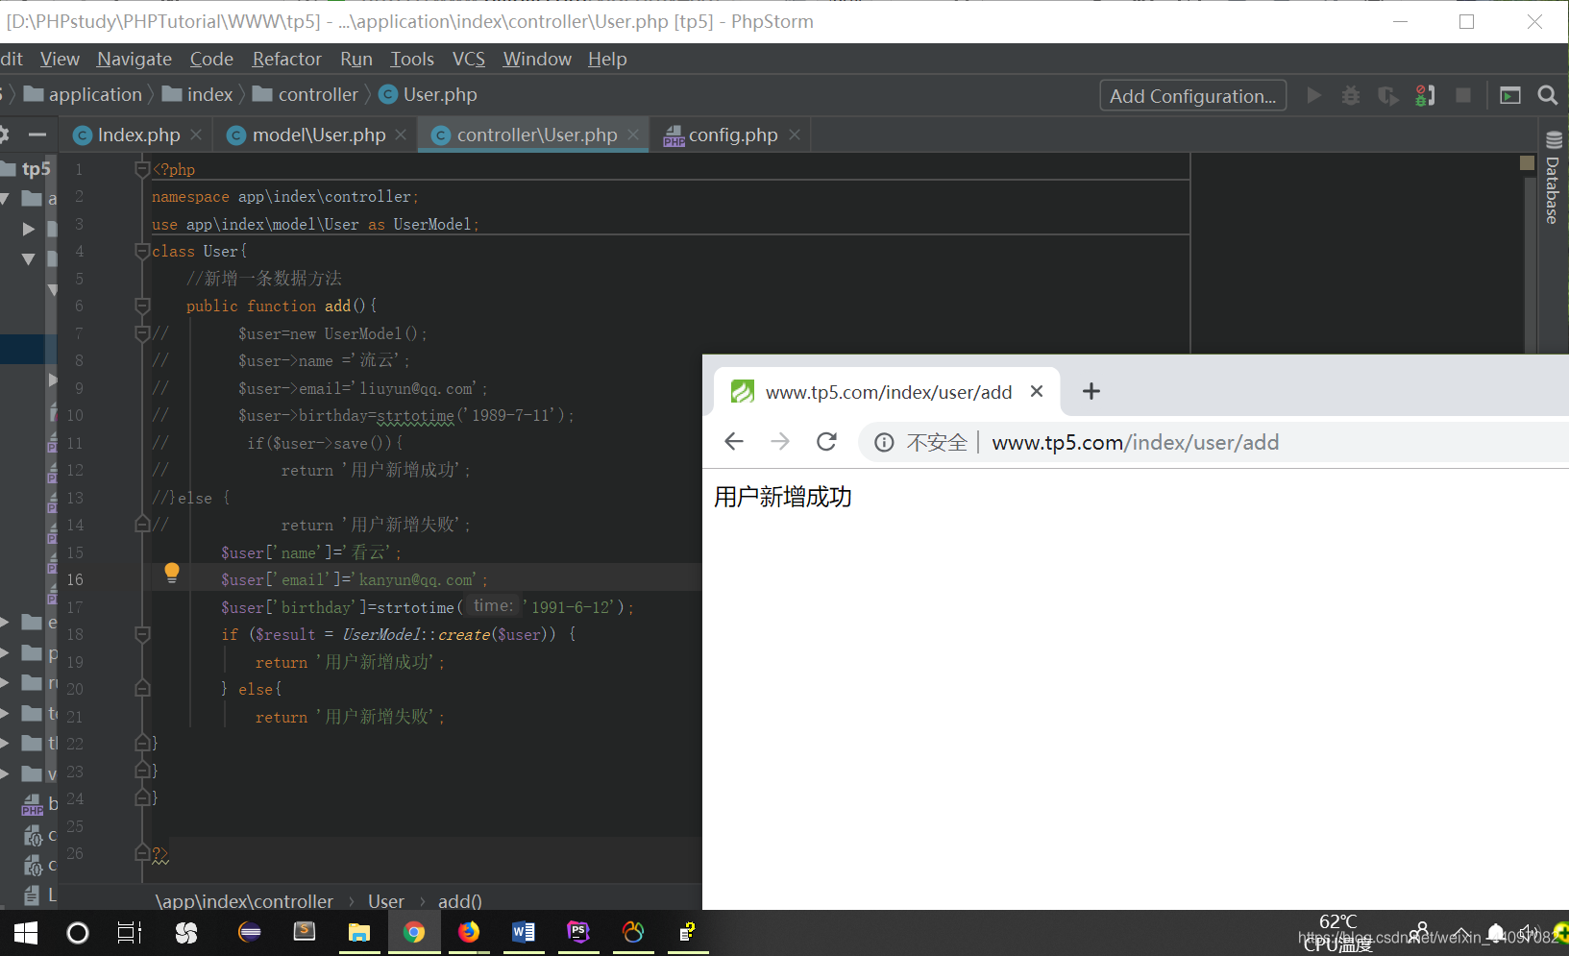Image resolution: width=1569 pixels, height=956 pixels.
Task: Open the Help menu
Action: pyautogui.click(x=607, y=59)
